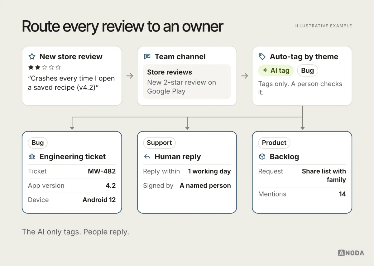Screen dimensions: 374x266
Task: Click the reply arrow icon beside Human reply
Action: pyautogui.click(x=147, y=157)
